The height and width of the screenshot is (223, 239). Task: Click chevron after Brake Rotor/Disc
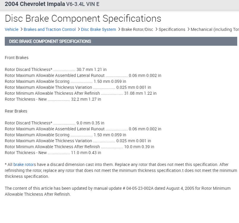[x=156, y=29]
